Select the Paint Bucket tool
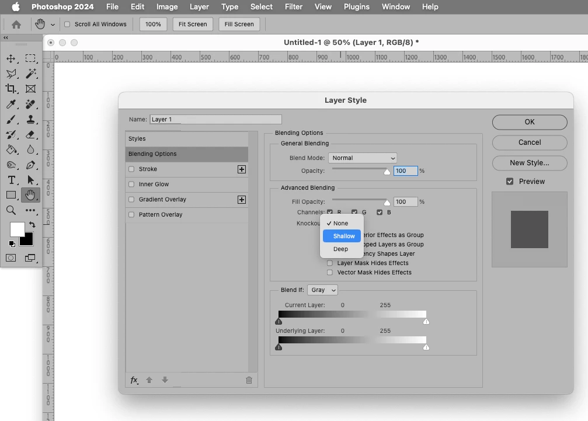This screenshot has width=588, height=421. (x=11, y=149)
